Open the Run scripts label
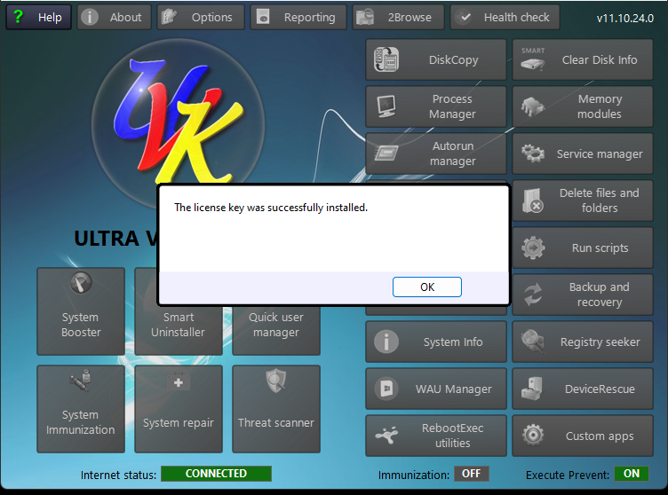This screenshot has width=668, height=495. (600, 248)
